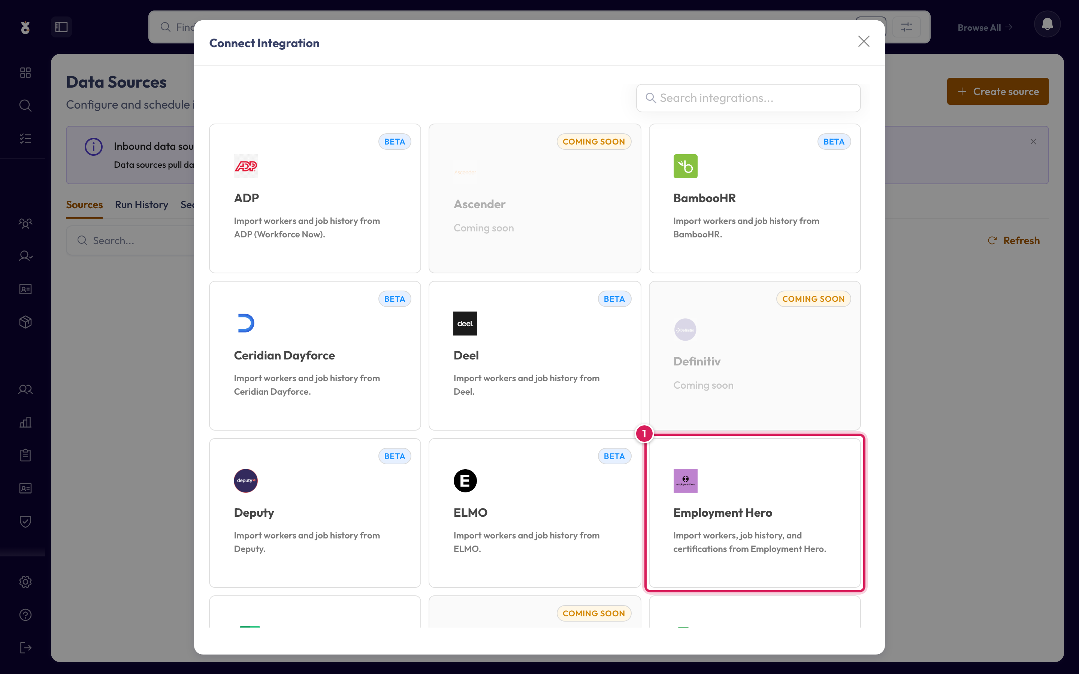The width and height of the screenshot is (1079, 674).
Task: Open the bar chart reports icon
Action: tap(25, 422)
